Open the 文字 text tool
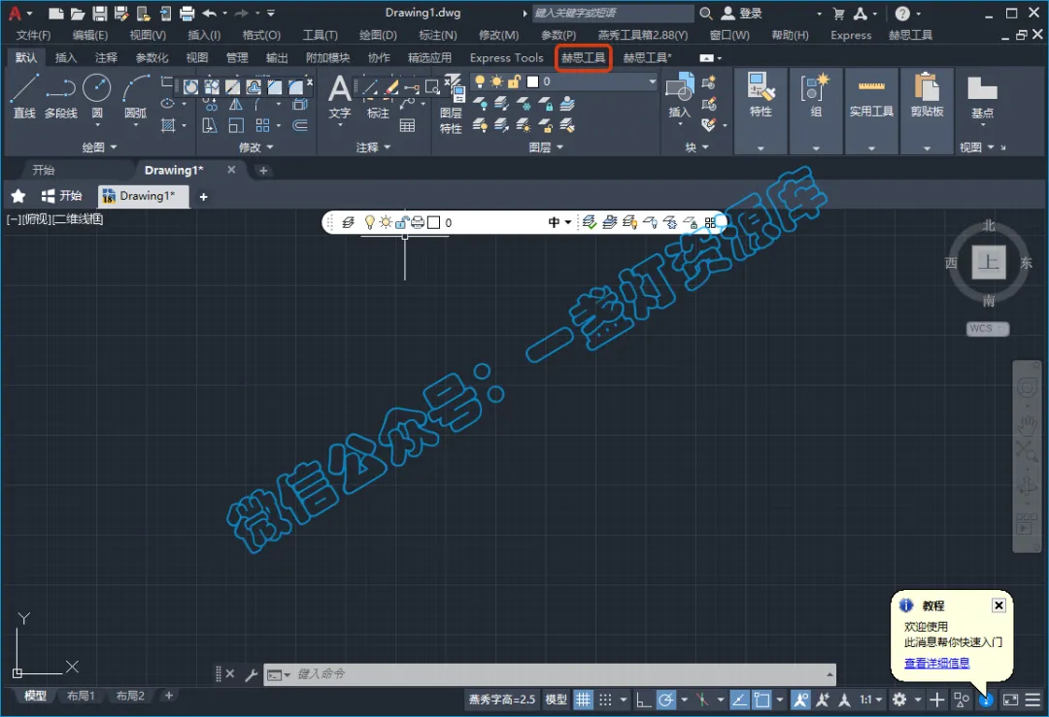 coord(339,97)
